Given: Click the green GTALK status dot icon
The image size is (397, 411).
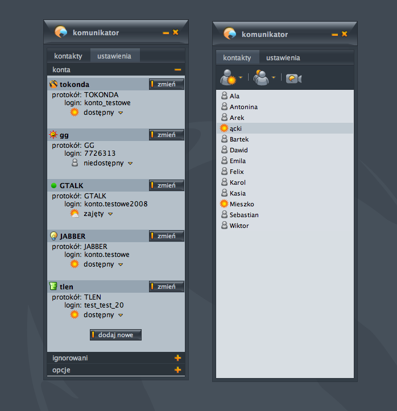Looking at the screenshot, I should coord(54,185).
